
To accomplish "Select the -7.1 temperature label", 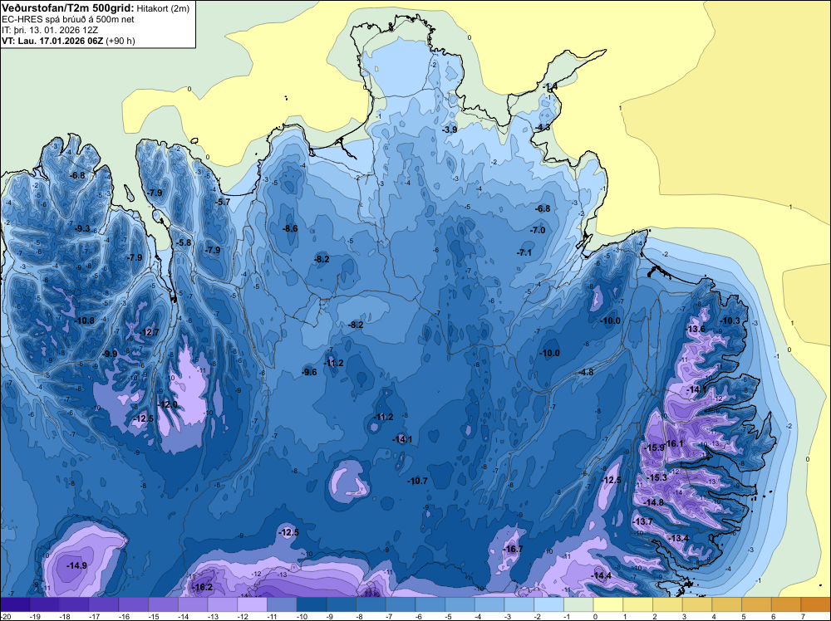I will click(524, 252).
